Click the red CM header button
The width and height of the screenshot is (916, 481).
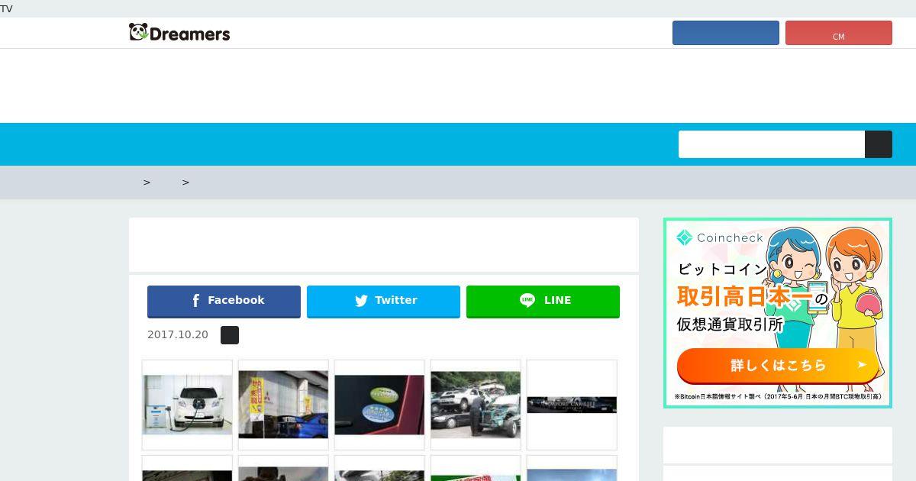(x=839, y=33)
